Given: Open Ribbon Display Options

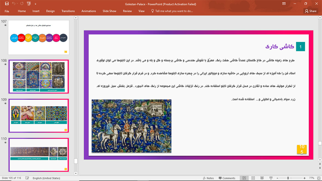Looking at the screenshot, I should (284, 4).
